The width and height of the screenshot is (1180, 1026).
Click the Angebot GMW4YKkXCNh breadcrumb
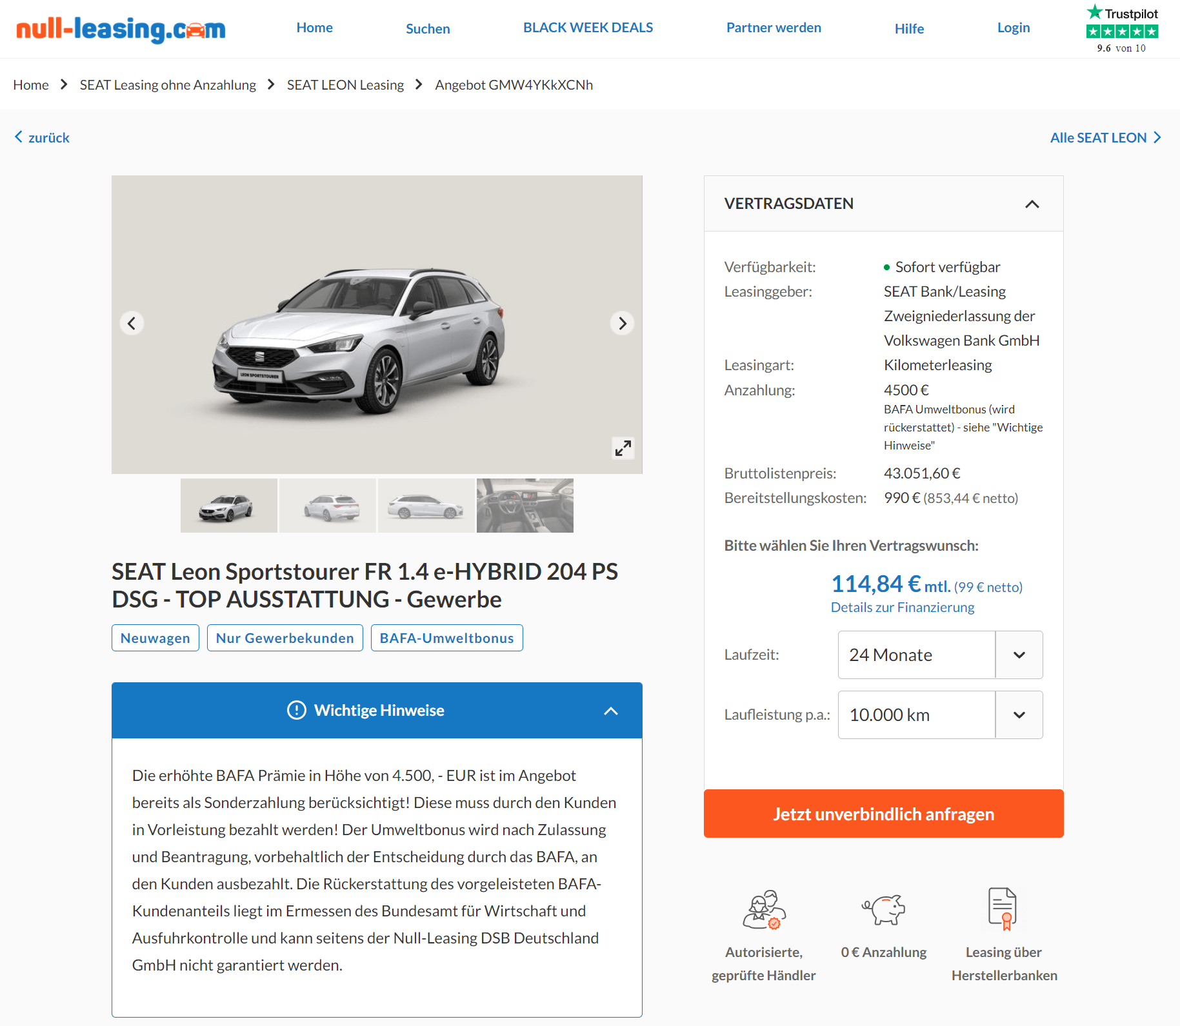(x=514, y=85)
